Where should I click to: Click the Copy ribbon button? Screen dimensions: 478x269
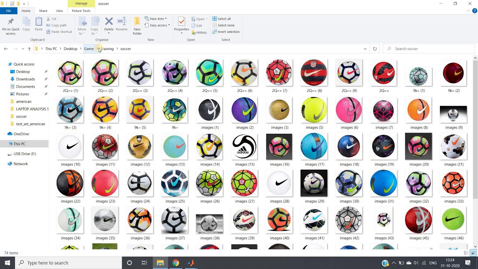coord(26,24)
